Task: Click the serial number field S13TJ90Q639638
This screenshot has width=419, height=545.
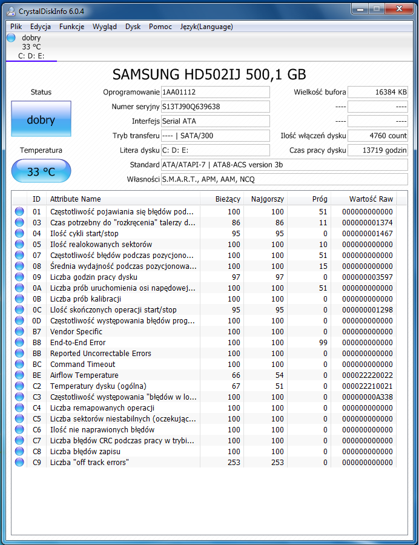Action: 216,107
